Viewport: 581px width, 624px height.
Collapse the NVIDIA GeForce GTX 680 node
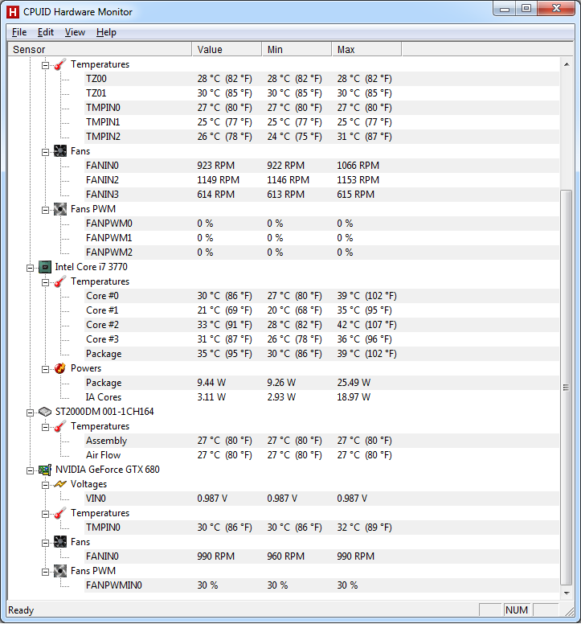(31, 470)
